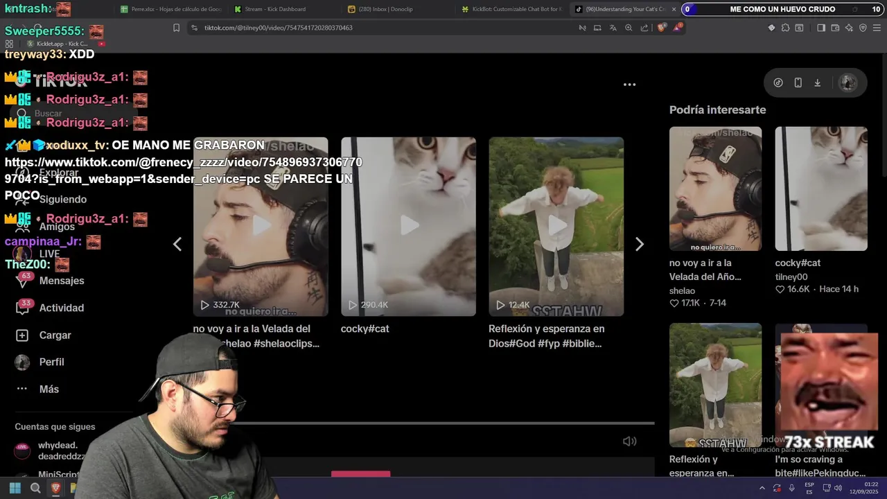Viewport: 887px width, 499px height.
Task: Open Windows taskbar search icon
Action: click(35, 488)
